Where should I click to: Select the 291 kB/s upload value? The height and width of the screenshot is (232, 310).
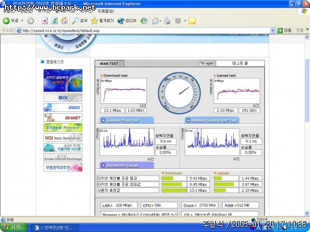pos(249,111)
